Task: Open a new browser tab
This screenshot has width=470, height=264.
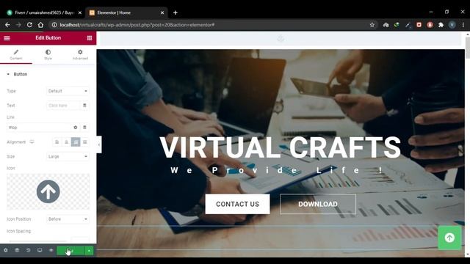Action: click(x=176, y=12)
